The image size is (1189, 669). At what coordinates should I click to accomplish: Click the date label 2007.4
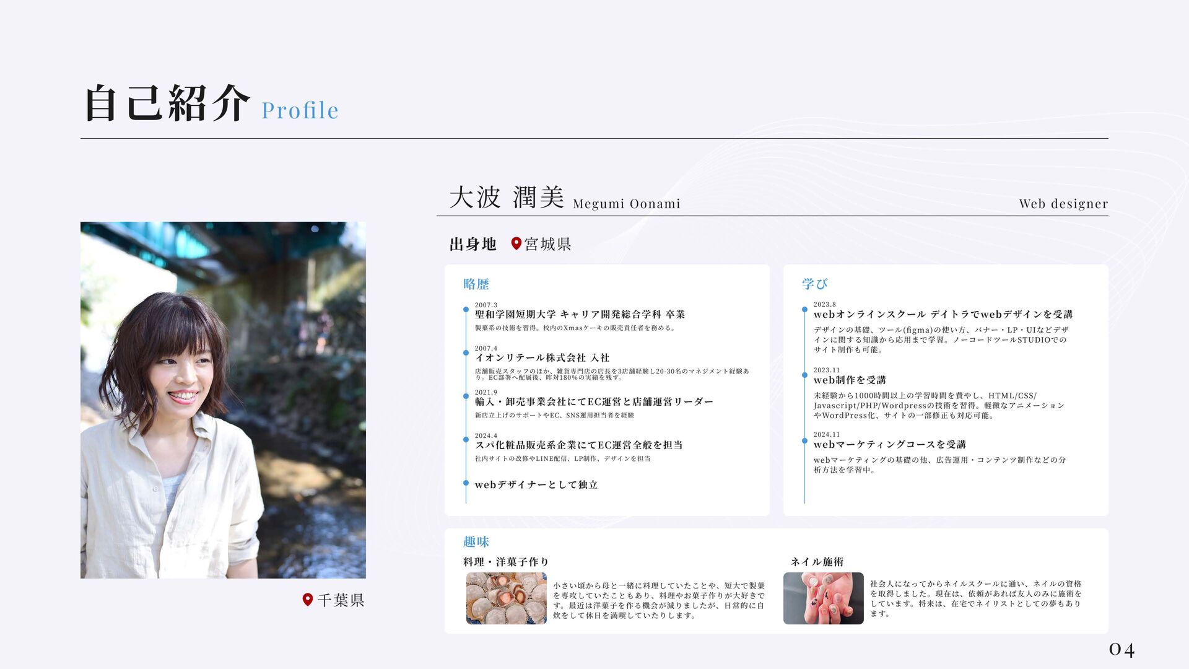(486, 348)
